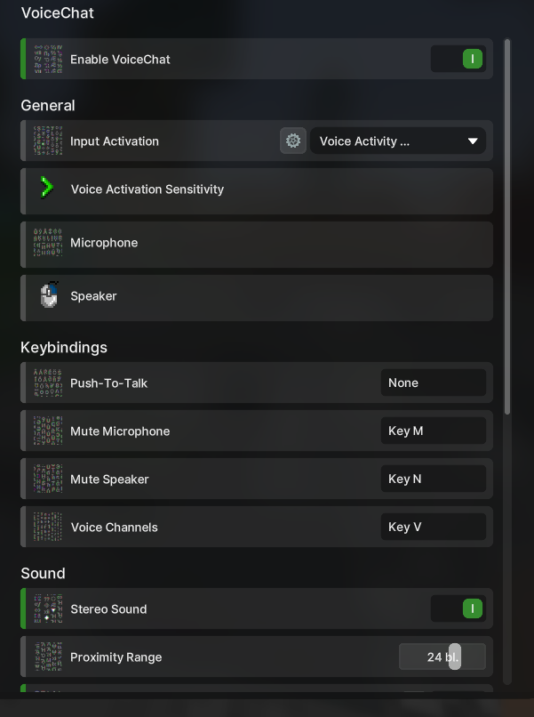Change Mute Microphone key M binding
The image size is (534, 717).
[x=434, y=431]
